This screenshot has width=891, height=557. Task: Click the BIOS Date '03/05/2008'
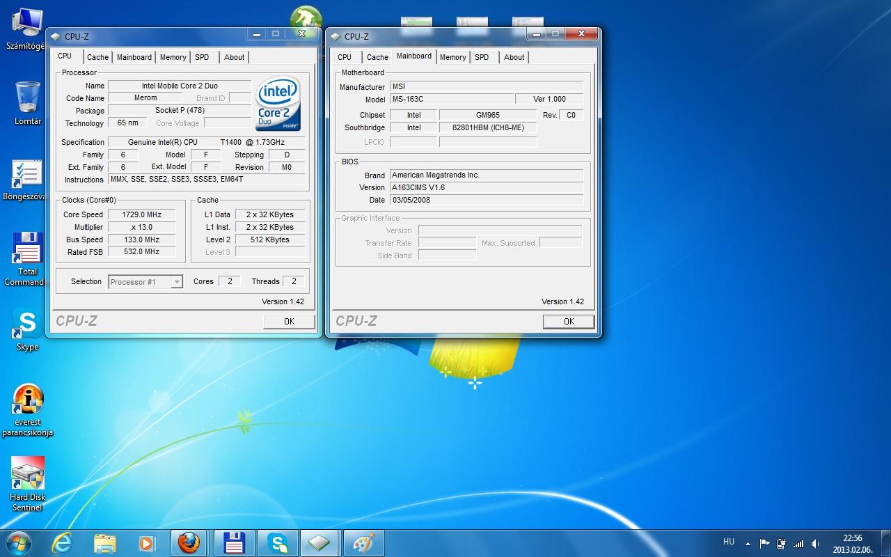coord(487,200)
